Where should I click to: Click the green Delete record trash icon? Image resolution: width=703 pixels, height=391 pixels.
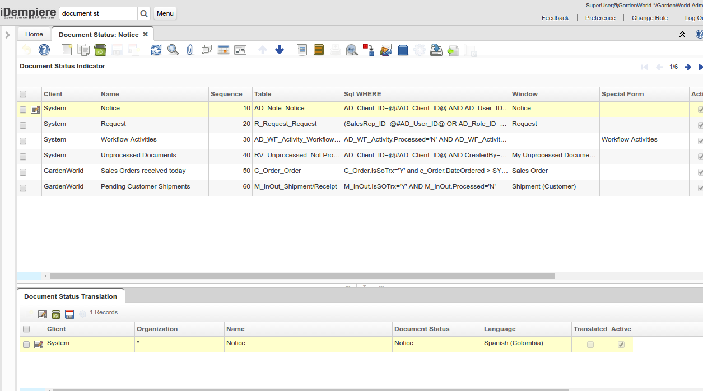(100, 50)
